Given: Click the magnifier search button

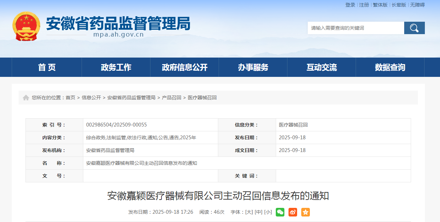Looking at the screenshot, I should click(414, 28).
